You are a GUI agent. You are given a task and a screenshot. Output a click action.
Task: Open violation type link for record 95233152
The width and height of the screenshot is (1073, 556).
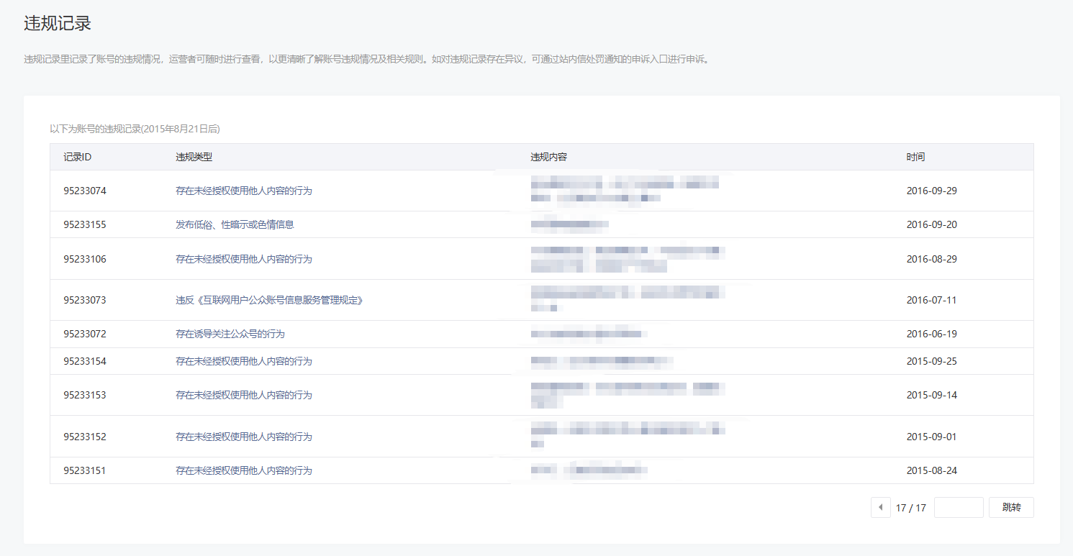pyautogui.click(x=244, y=437)
